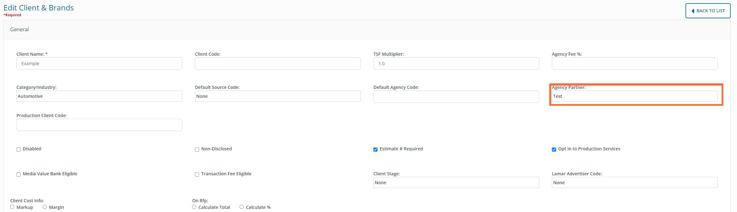Expand the Lamar Advertiser Code dropdown

click(634, 182)
